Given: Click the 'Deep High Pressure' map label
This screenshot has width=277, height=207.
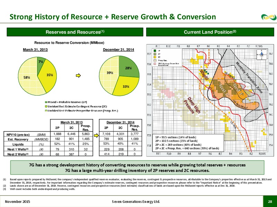Looking at the screenshot, I should click(192, 105).
